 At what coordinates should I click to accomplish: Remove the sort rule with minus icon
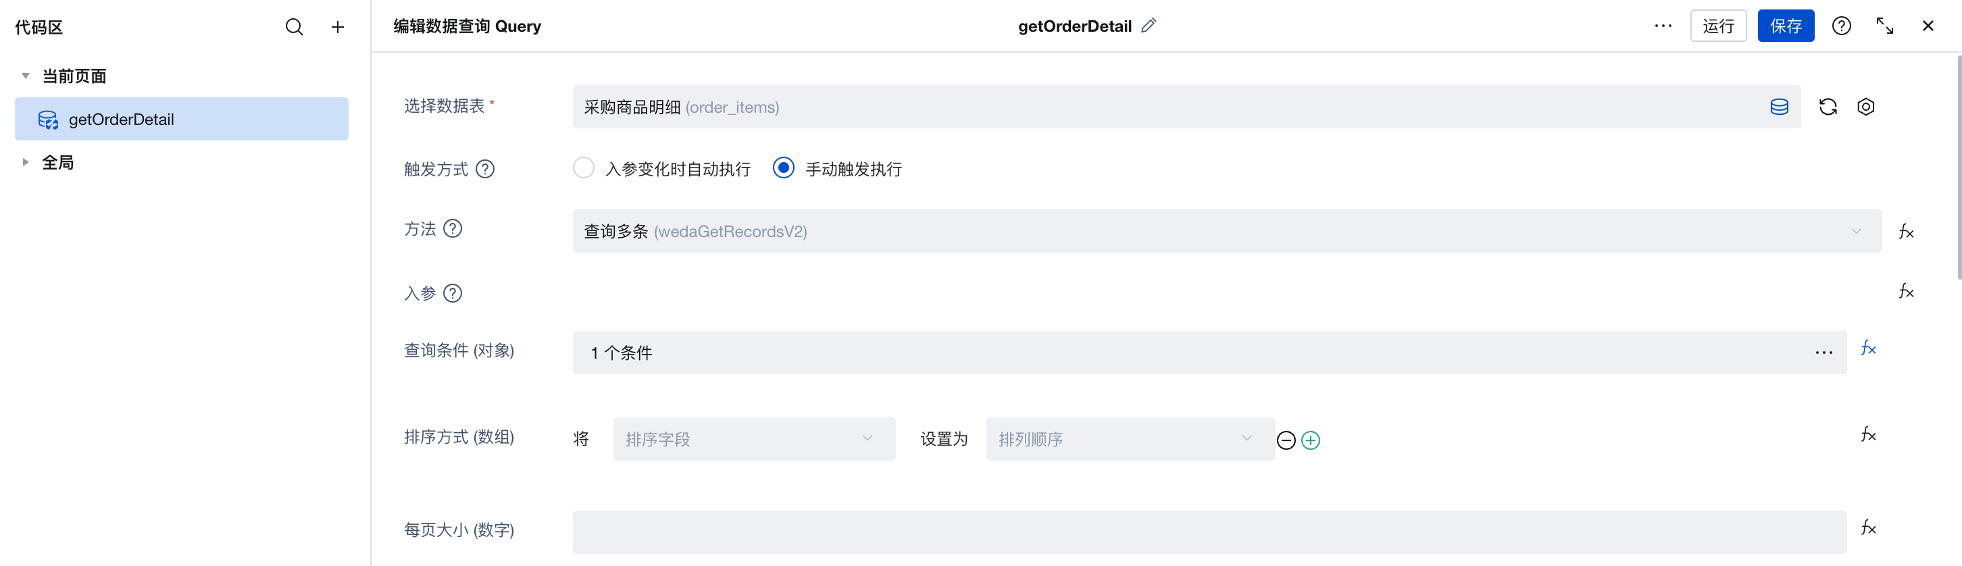(x=1286, y=440)
